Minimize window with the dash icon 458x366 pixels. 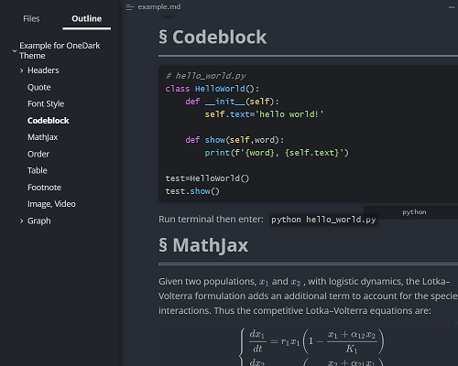coord(452,7)
